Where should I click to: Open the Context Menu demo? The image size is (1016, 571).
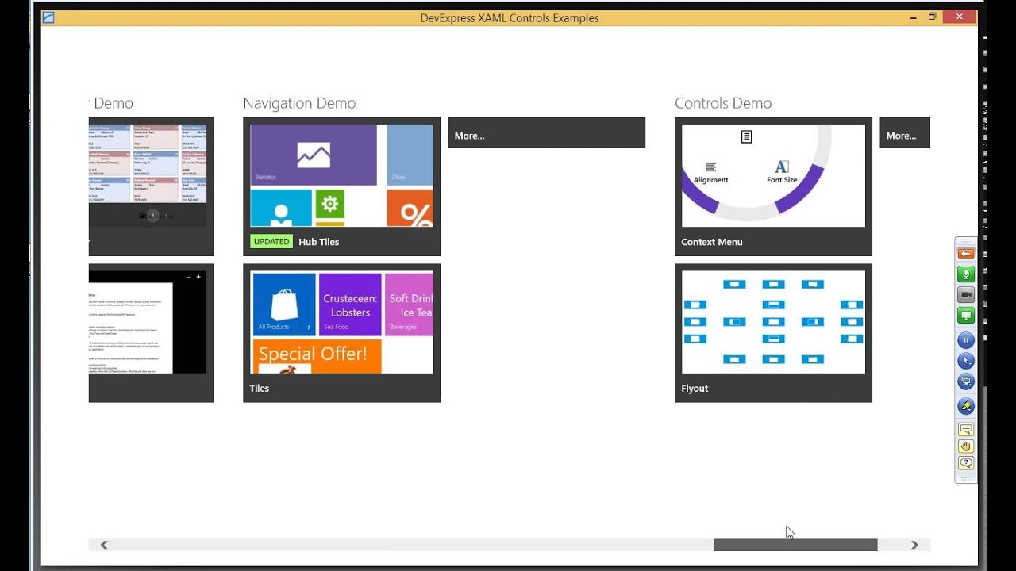(773, 187)
